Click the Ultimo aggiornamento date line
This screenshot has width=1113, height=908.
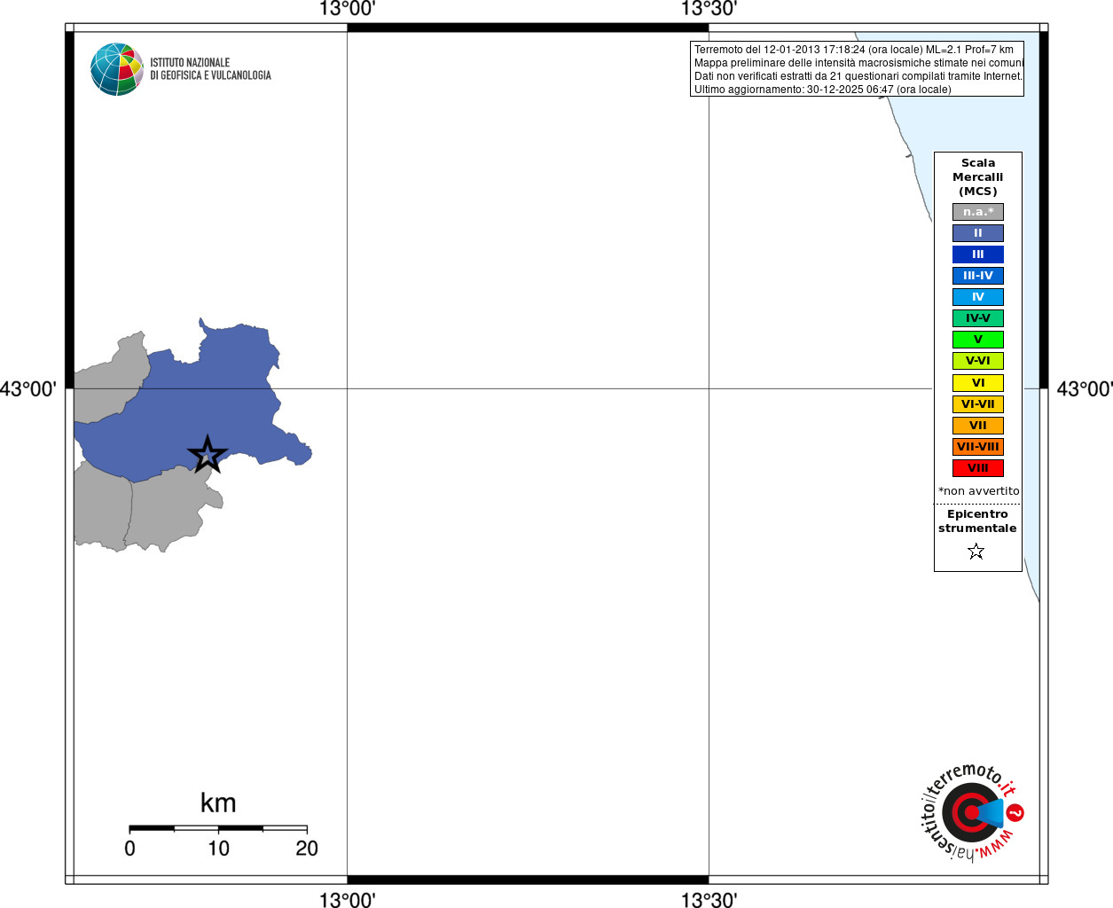tap(823, 90)
